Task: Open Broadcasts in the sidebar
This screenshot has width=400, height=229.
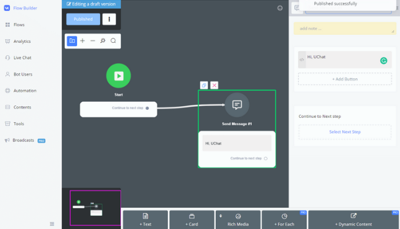Action: [x=23, y=140]
